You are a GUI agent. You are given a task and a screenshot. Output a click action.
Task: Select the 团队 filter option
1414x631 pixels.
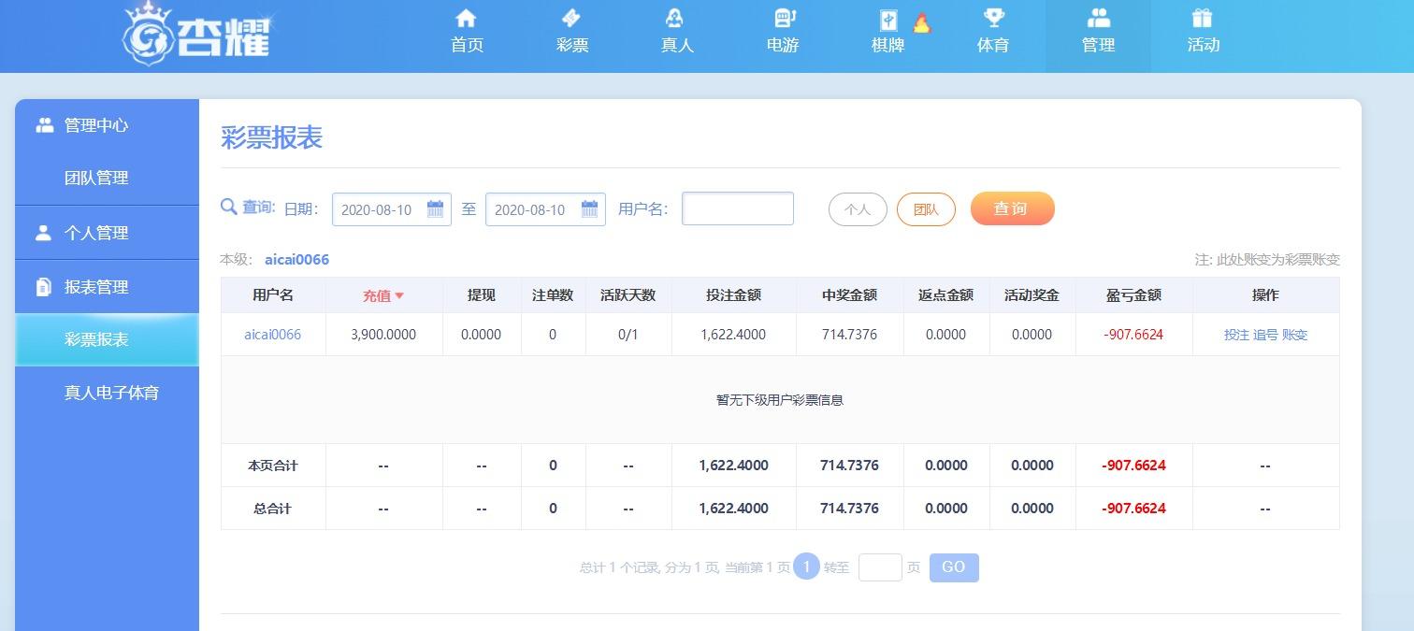pos(925,209)
